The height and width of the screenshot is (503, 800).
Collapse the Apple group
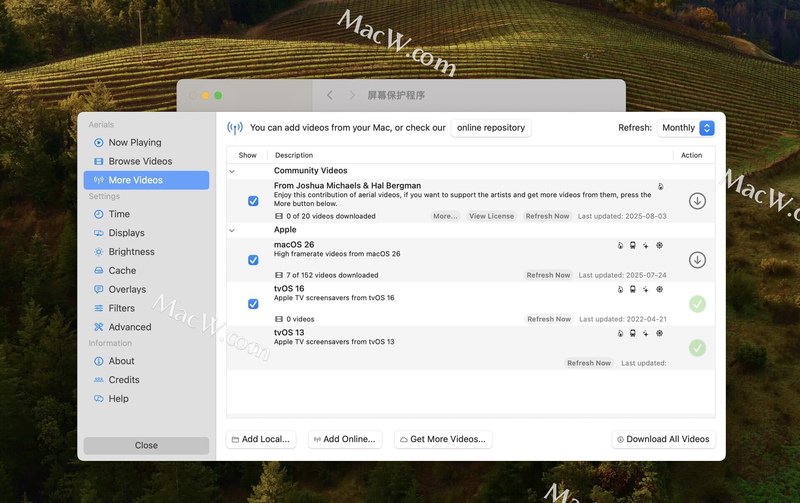232,230
